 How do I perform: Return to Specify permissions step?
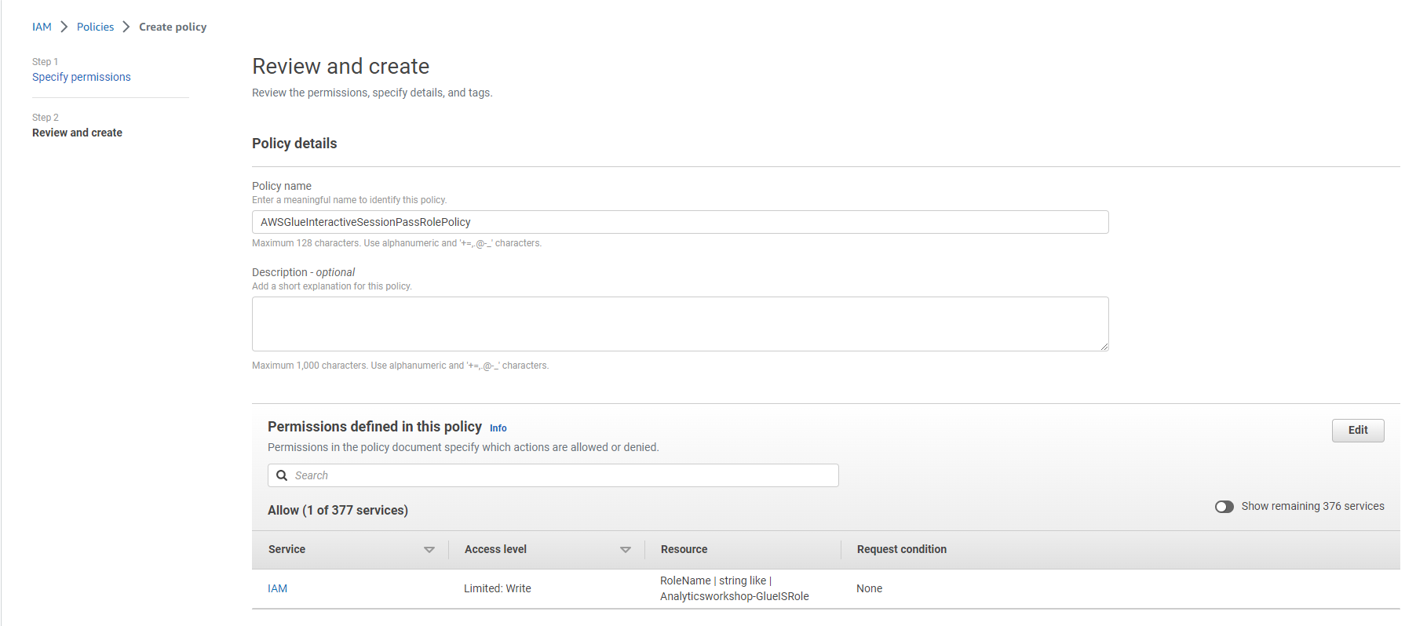pyautogui.click(x=82, y=77)
